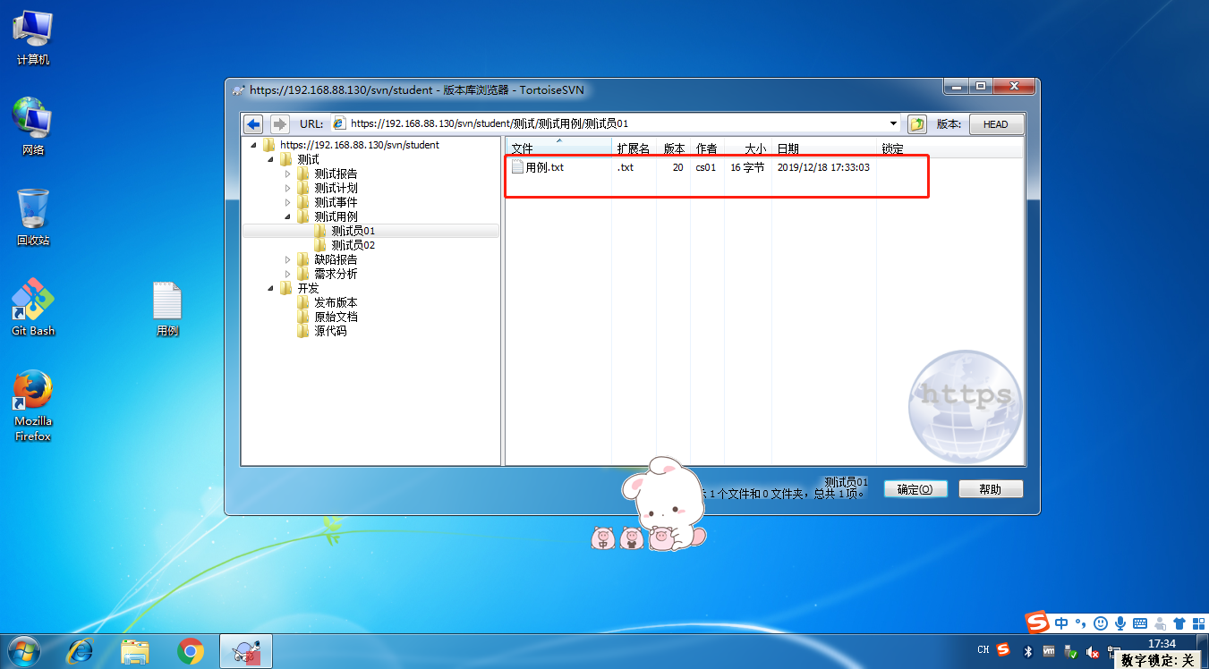Click the Sogou toolbar microphone icon
Viewport: 1209px width, 669px height.
[x=1120, y=623]
